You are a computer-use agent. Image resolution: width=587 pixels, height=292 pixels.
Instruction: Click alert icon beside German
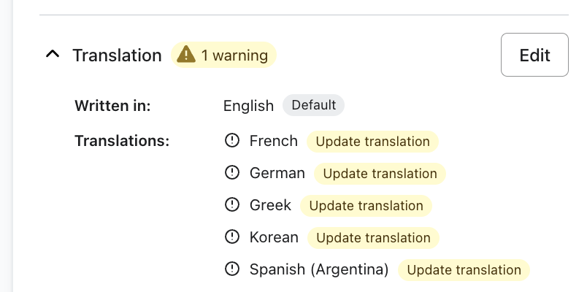[232, 173]
